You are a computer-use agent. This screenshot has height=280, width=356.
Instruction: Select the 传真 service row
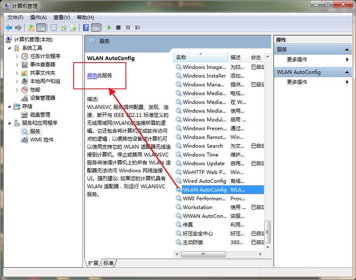point(219,225)
